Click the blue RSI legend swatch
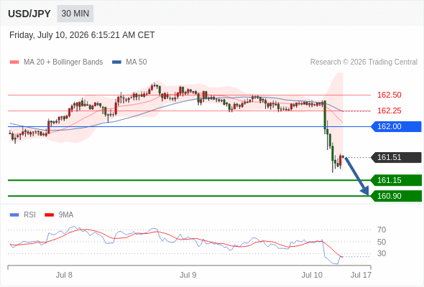Screen dimensions: 424x287 point(14,215)
